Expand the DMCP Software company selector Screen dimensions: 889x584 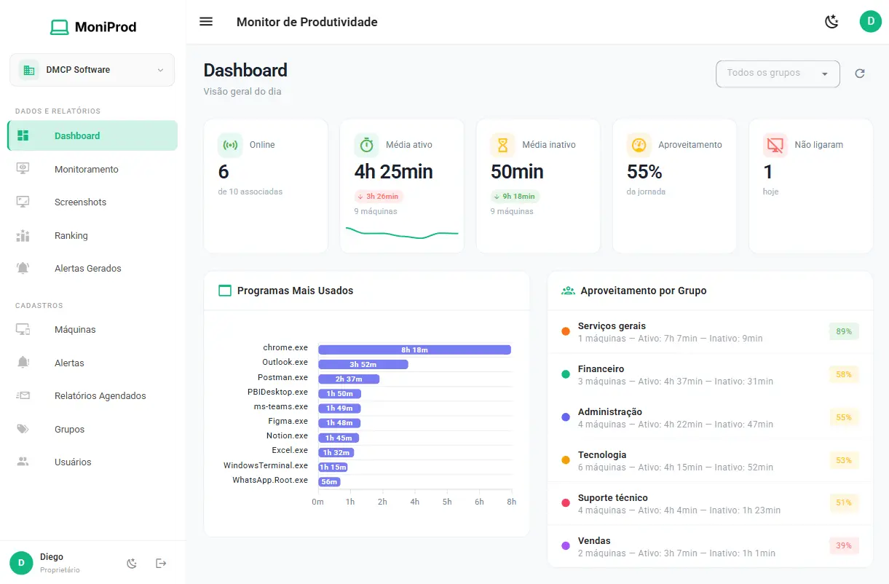(x=92, y=69)
